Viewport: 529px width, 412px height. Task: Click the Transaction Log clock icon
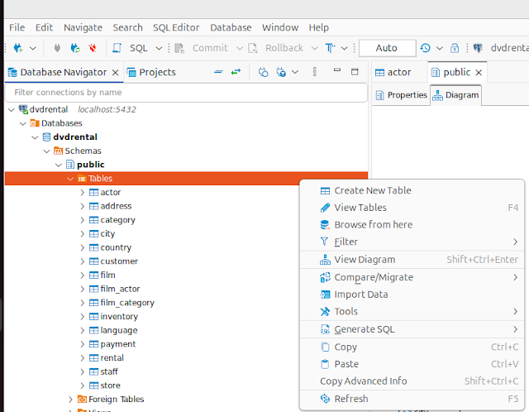[x=425, y=48]
